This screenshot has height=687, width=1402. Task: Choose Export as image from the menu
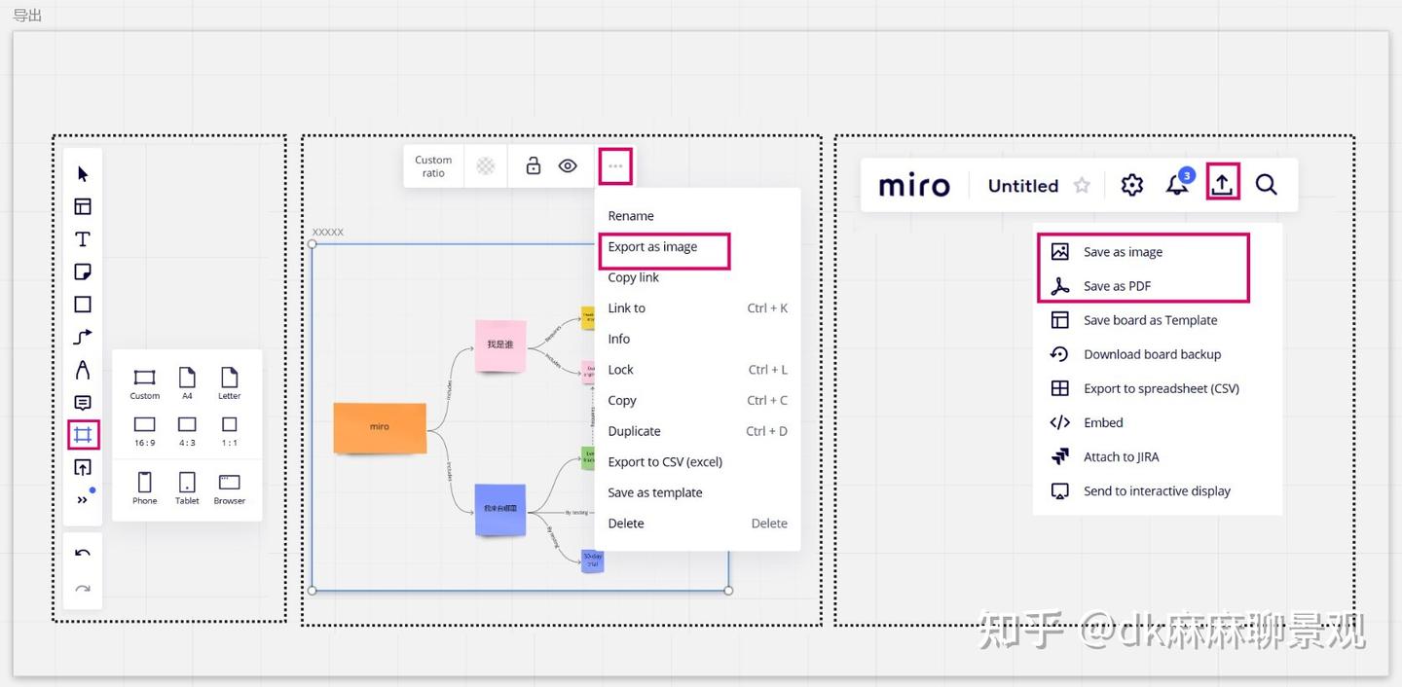point(651,247)
